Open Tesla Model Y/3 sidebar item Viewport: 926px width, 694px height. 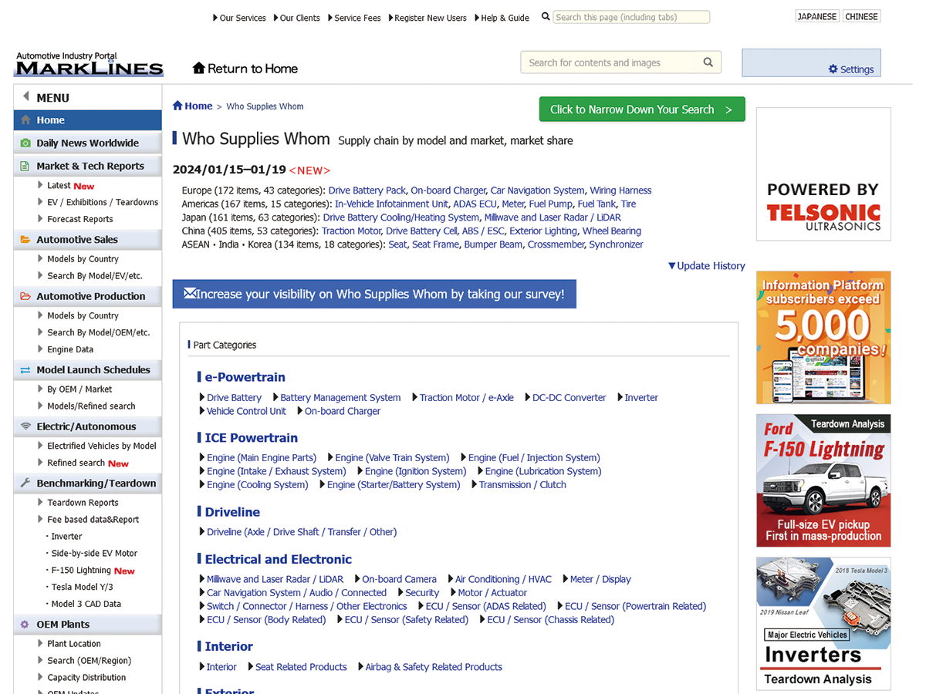[x=80, y=588]
